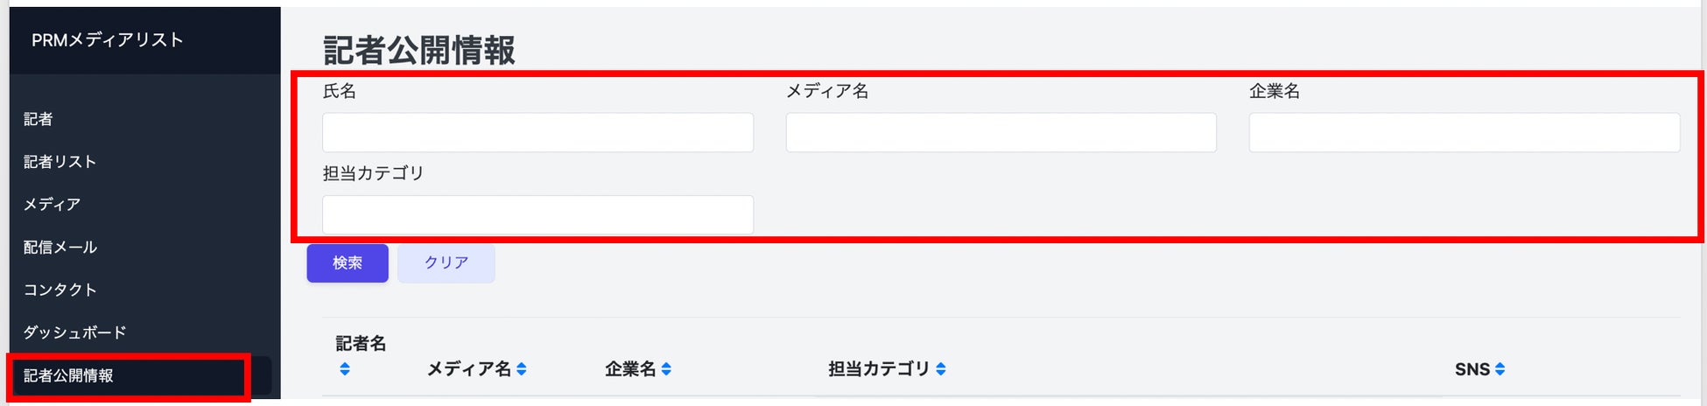The image size is (1707, 406).
Task: Open 記者 in sidebar menu
Action: (x=39, y=119)
